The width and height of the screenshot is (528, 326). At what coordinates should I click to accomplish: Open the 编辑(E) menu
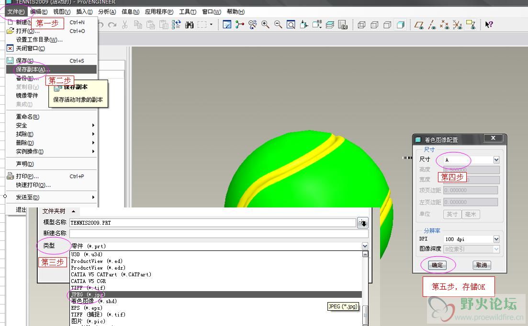(39, 12)
